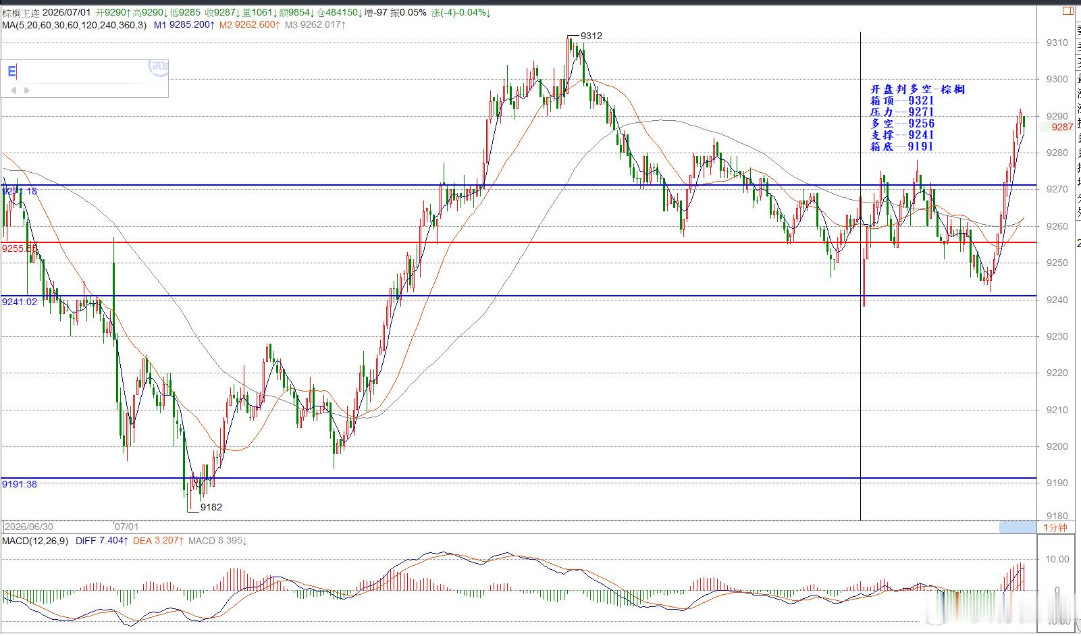Viewport: 1081px width, 636px height.
Task: Click the 支撑--9241 annotation line
Action: (x=902, y=135)
